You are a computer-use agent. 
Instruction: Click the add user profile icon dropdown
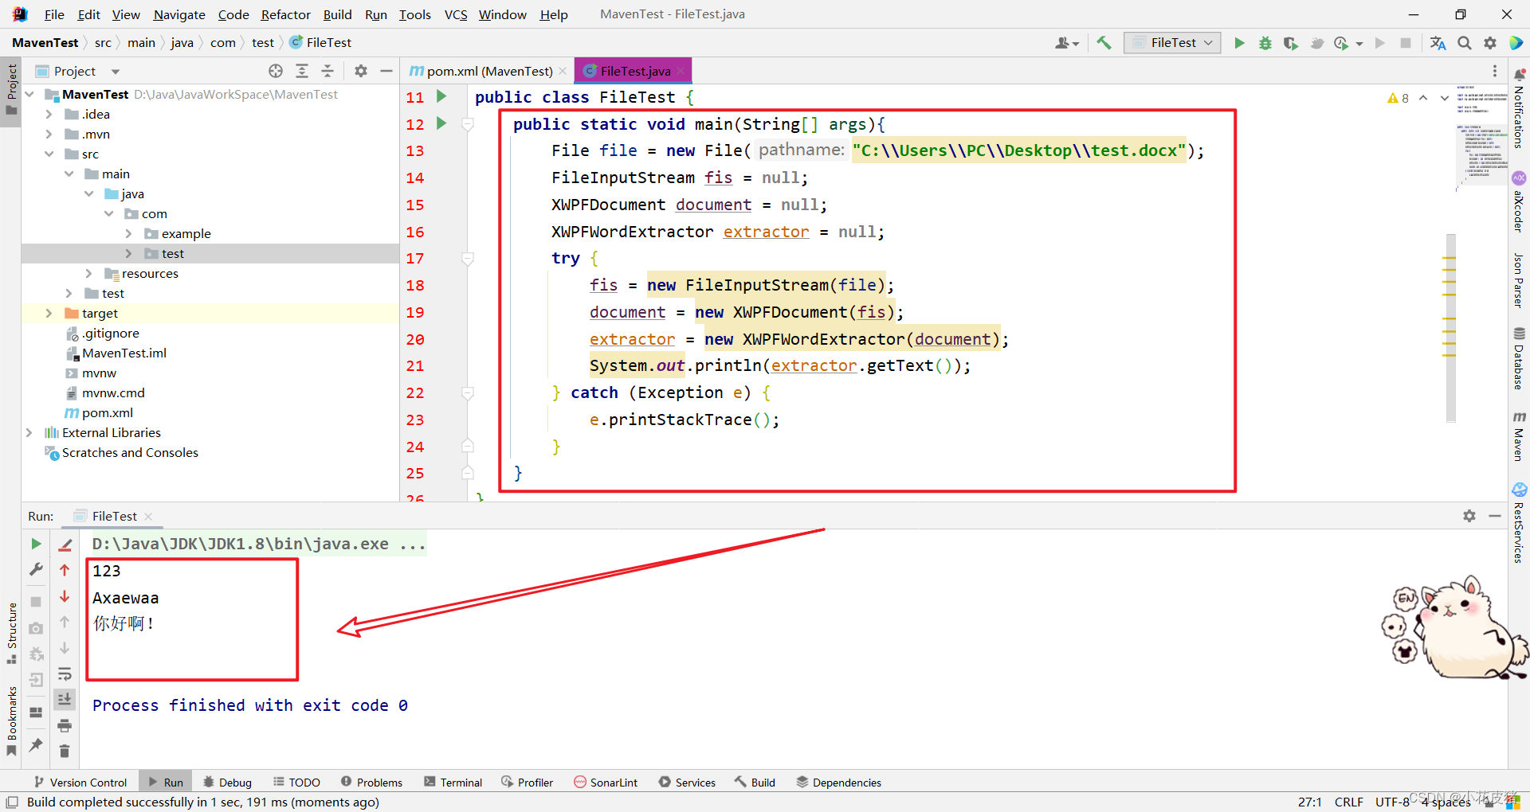[1066, 43]
